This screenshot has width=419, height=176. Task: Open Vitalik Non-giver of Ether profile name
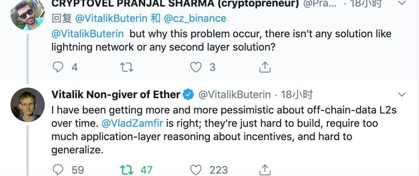pos(116,94)
